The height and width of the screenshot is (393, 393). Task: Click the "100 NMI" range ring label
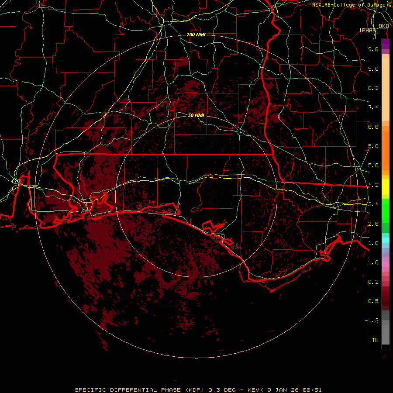click(196, 34)
